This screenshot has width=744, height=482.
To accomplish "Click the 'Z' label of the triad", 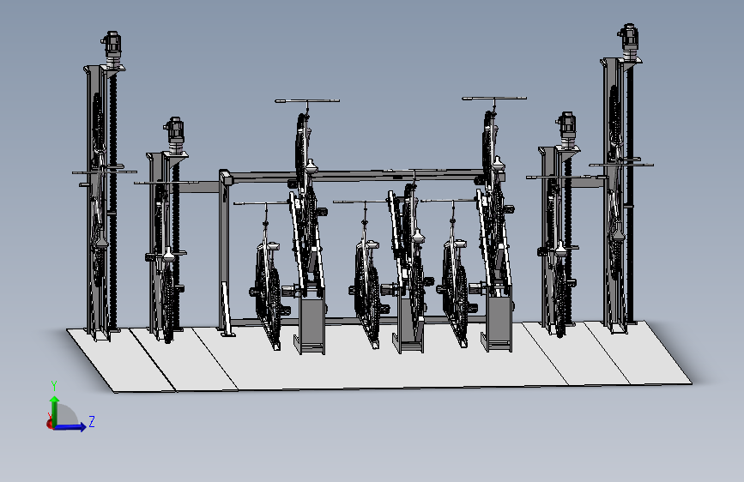I will [x=92, y=421].
